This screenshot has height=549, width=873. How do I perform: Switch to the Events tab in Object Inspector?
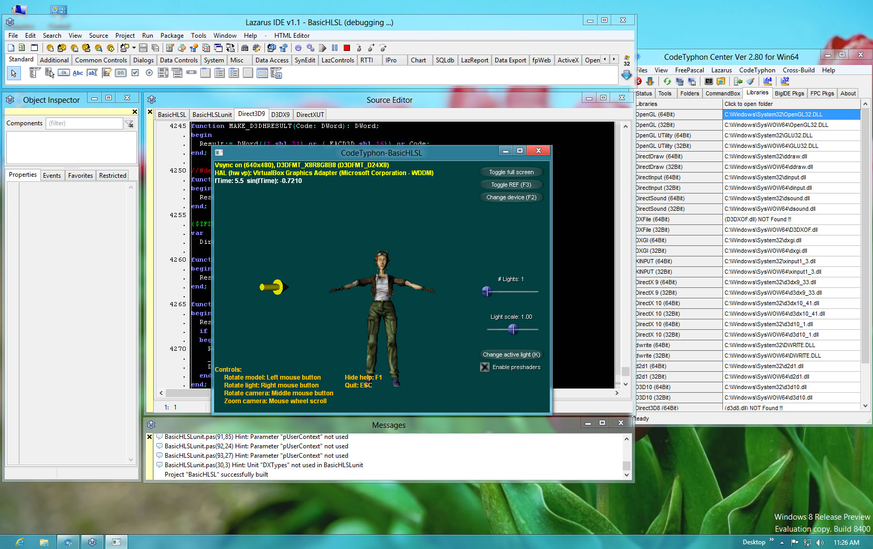[x=52, y=176]
